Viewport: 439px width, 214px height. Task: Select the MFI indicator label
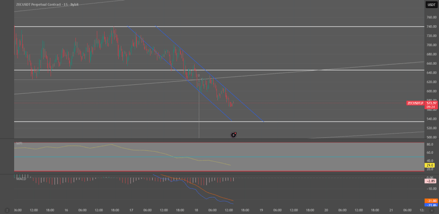(x=19, y=143)
